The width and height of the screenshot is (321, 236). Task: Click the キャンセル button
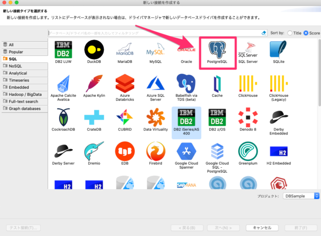click(262, 228)
